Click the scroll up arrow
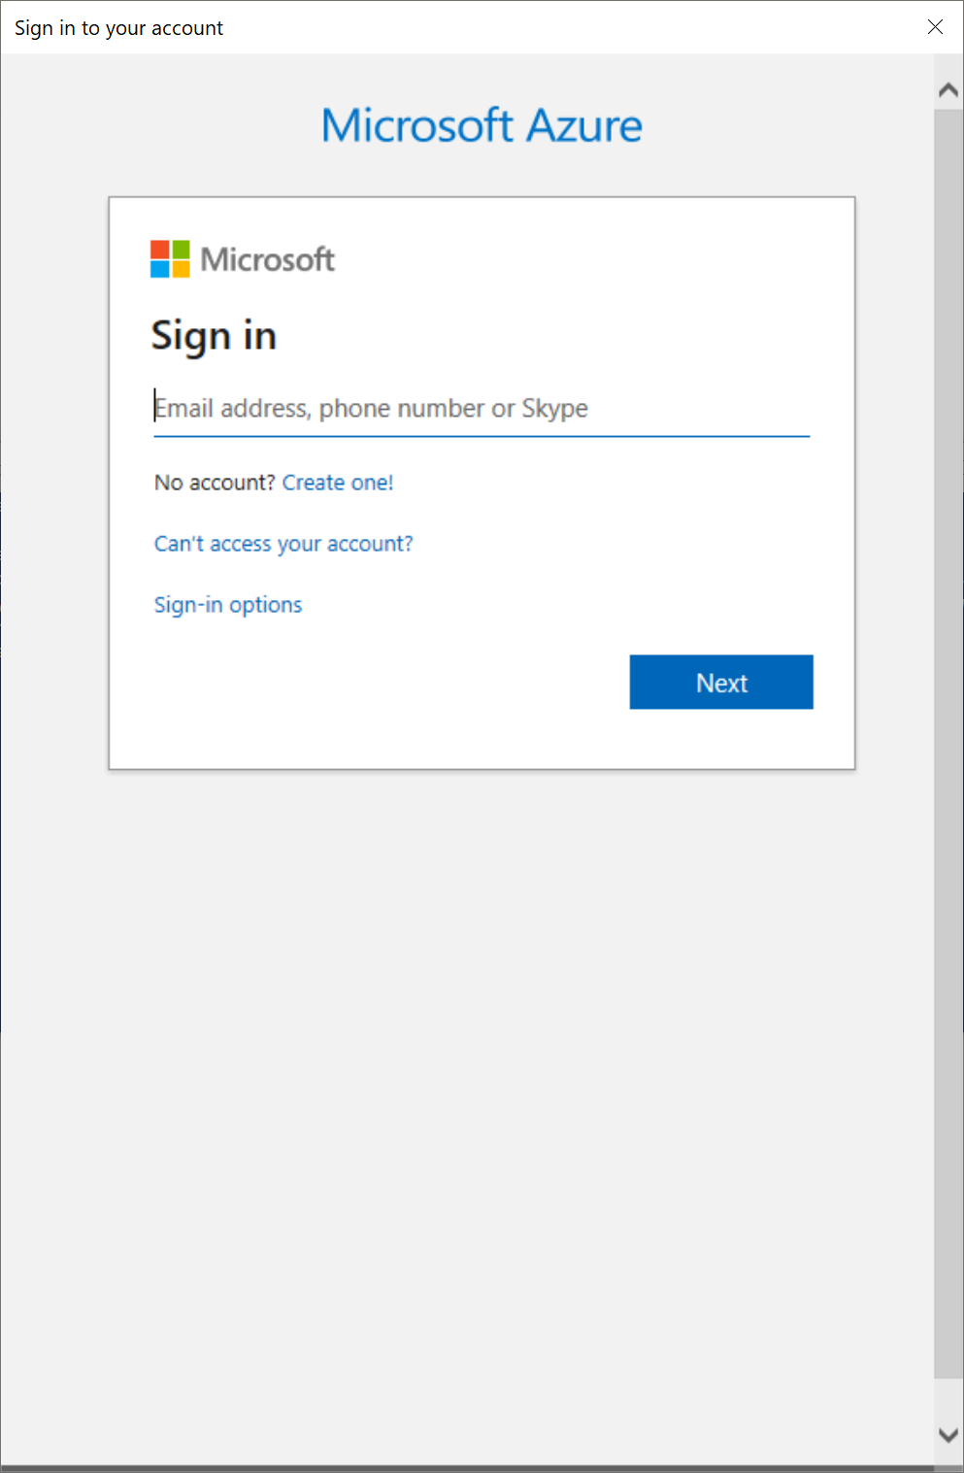 pos(948,90)
